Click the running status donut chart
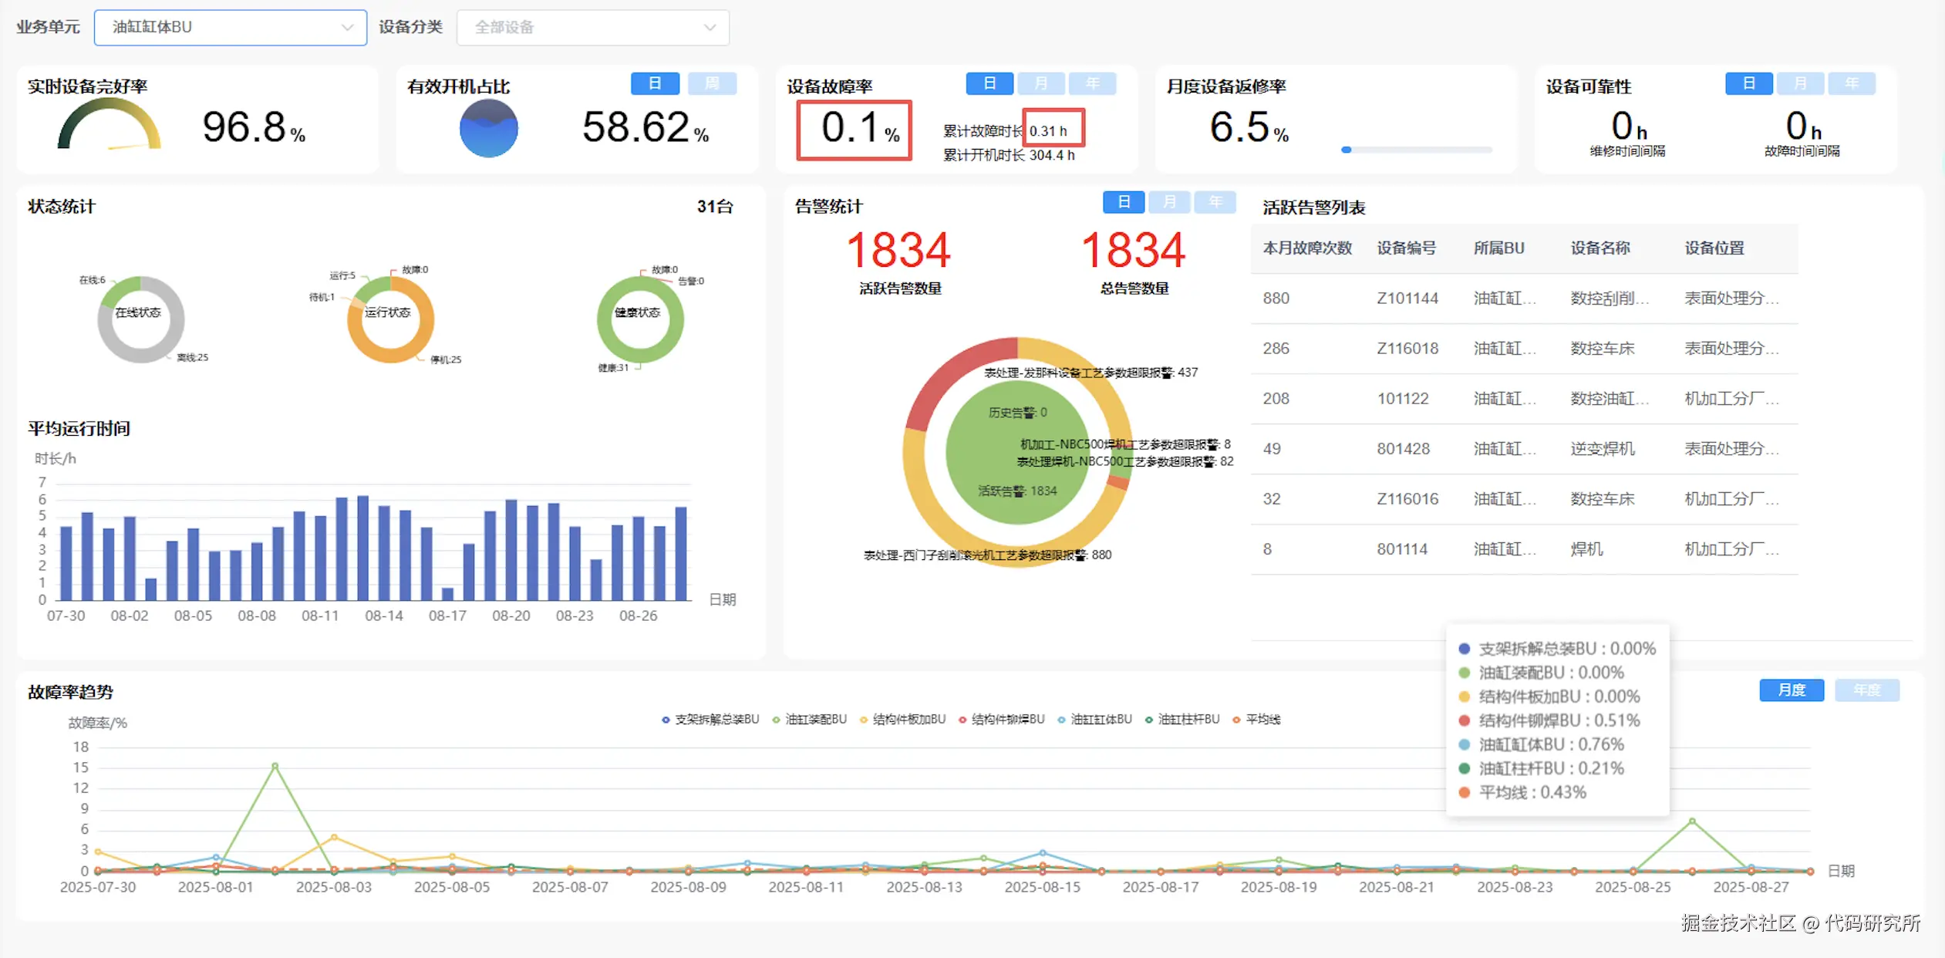This screenshot has height=958, width=1945. coord(389,318)
